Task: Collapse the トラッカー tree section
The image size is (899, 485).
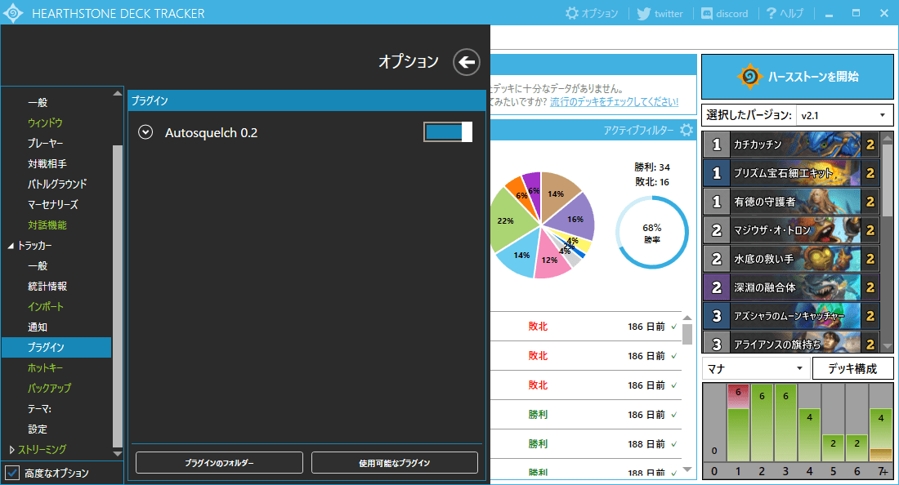Action: click(x=11, y=246)
